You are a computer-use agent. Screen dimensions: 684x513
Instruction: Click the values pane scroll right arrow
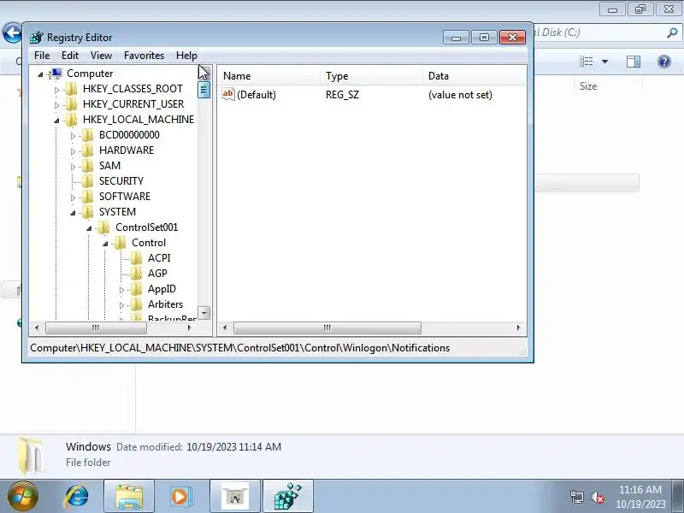518,327
